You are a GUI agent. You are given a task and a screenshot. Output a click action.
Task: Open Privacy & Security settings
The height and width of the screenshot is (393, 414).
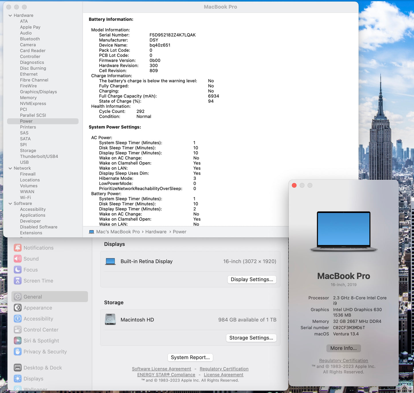tap(45, 352)
